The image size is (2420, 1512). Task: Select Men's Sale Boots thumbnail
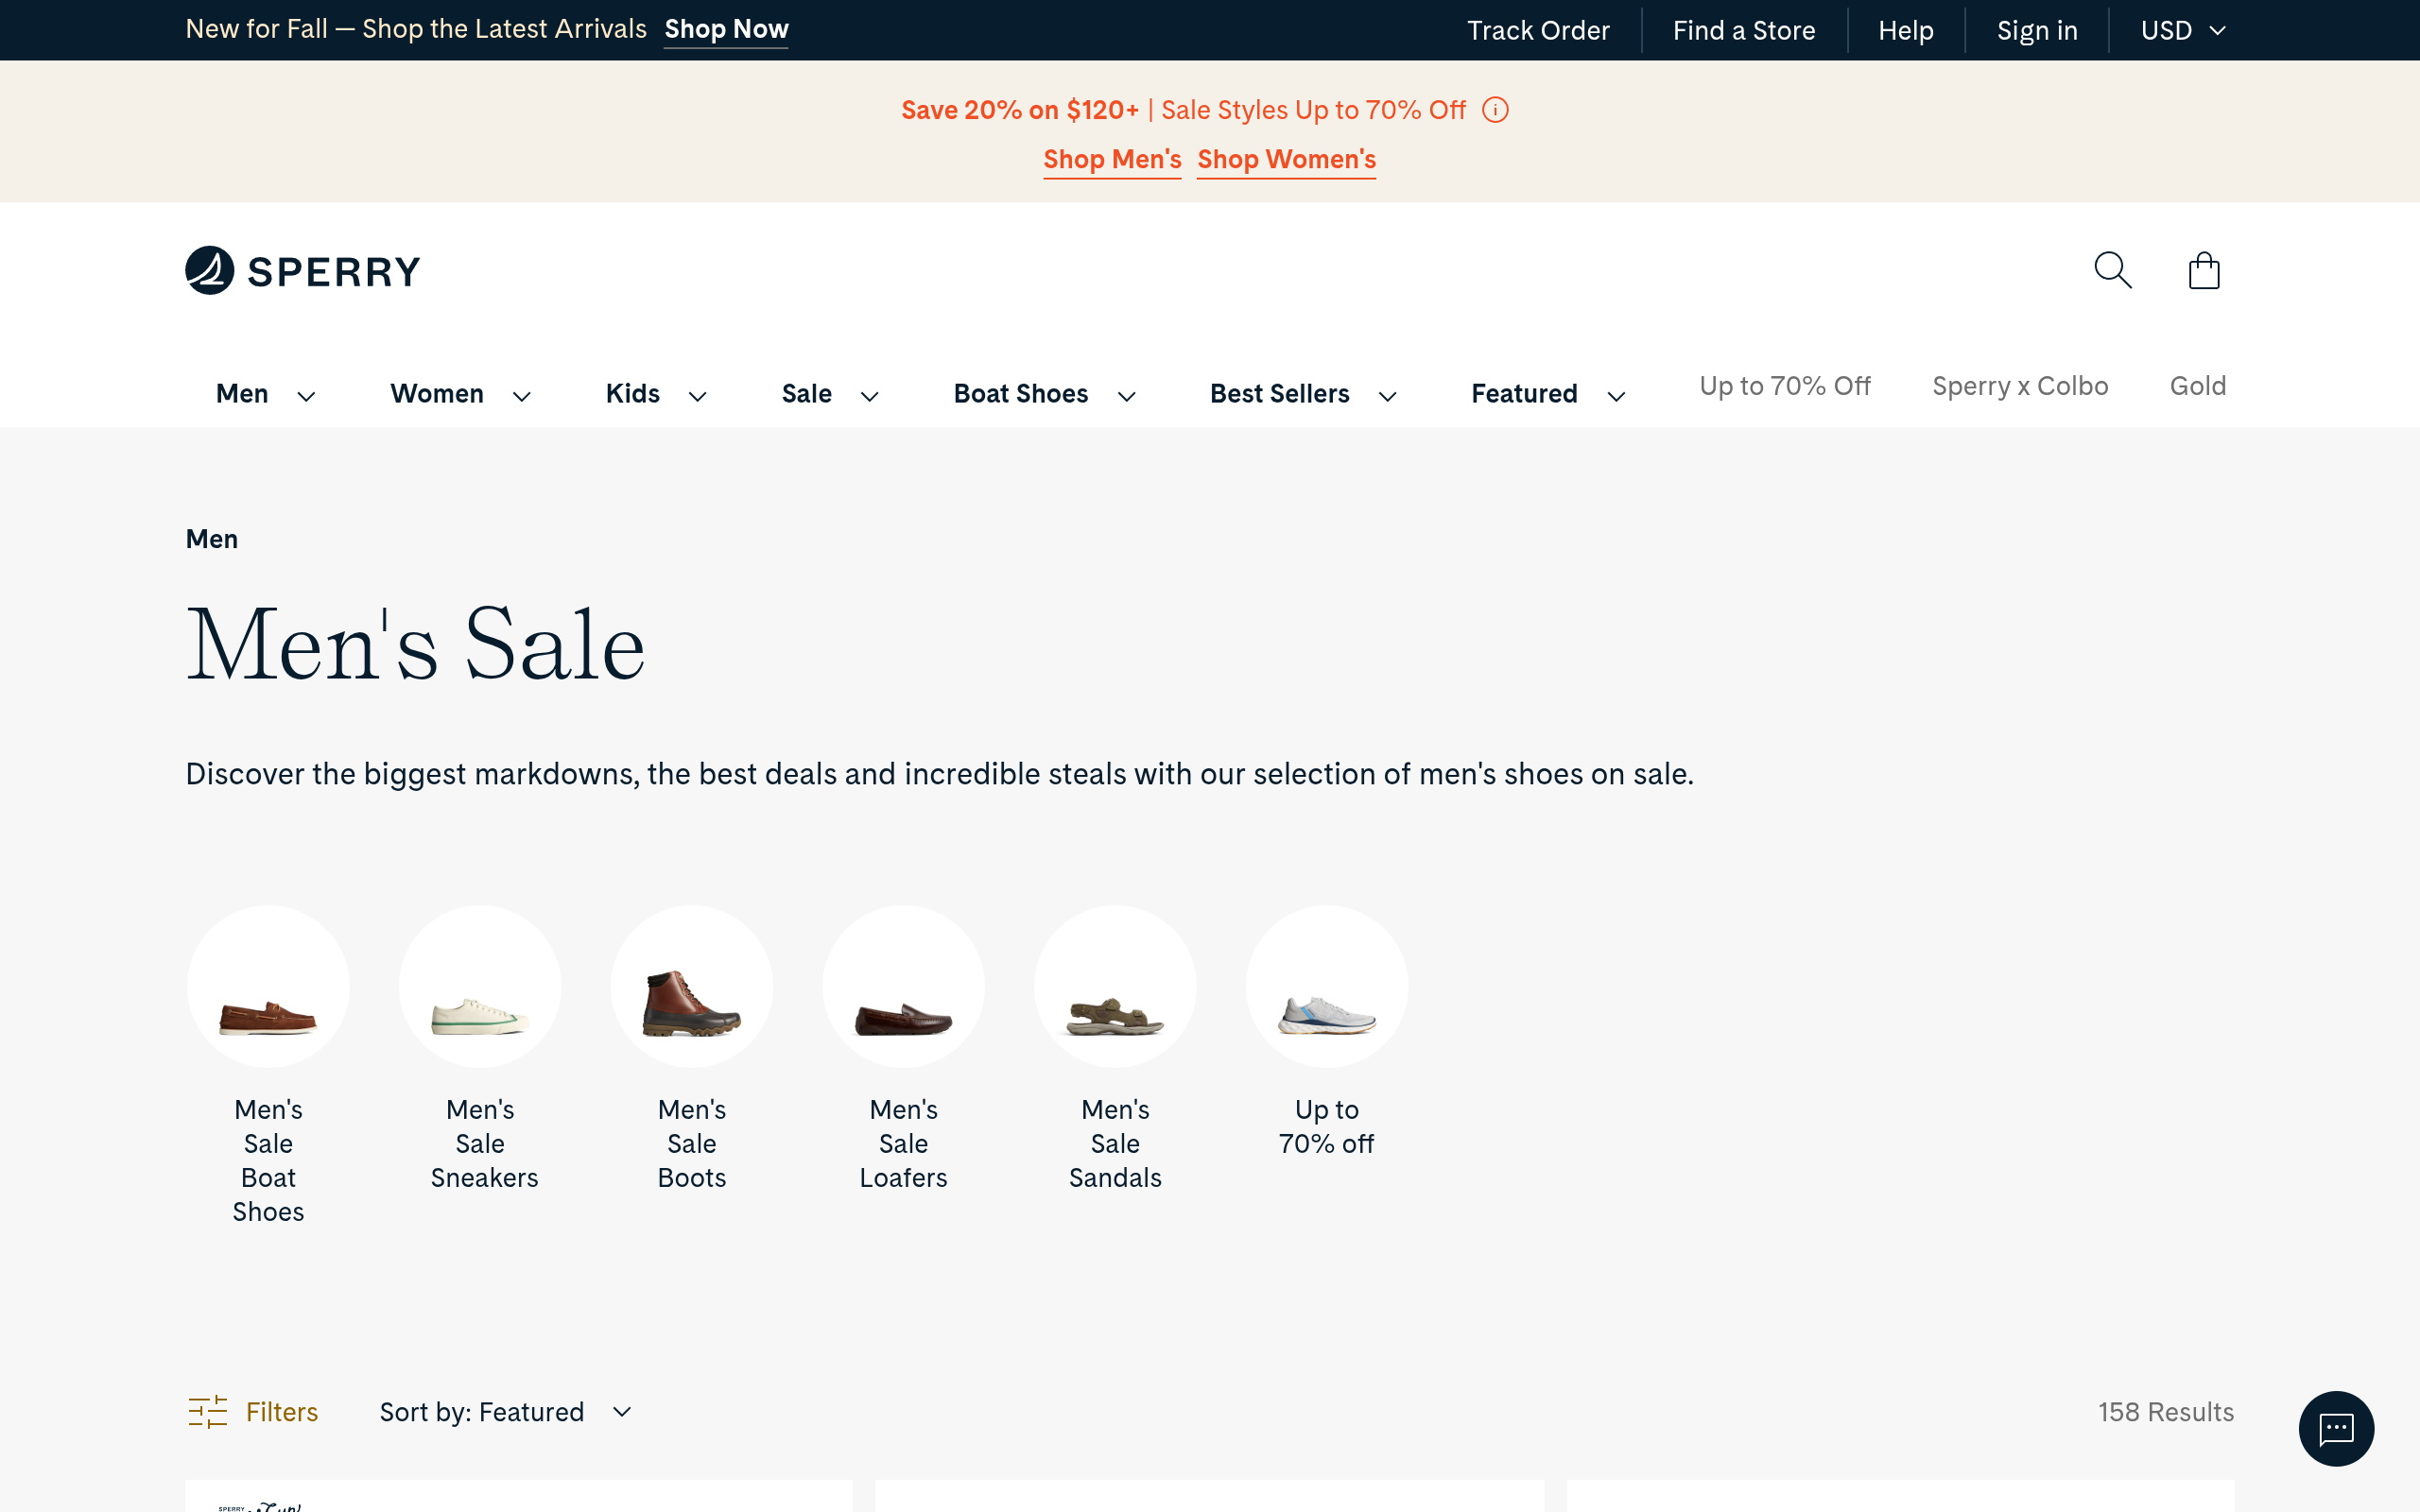pos(692,986)
